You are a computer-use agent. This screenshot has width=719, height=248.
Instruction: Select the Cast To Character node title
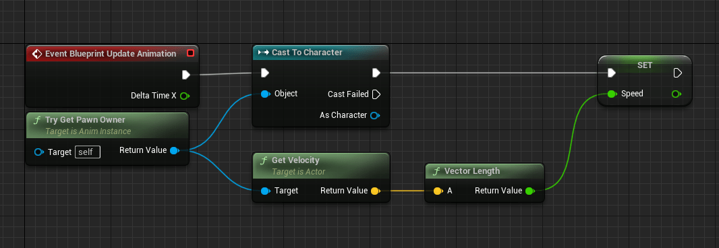tap(307, 53)
